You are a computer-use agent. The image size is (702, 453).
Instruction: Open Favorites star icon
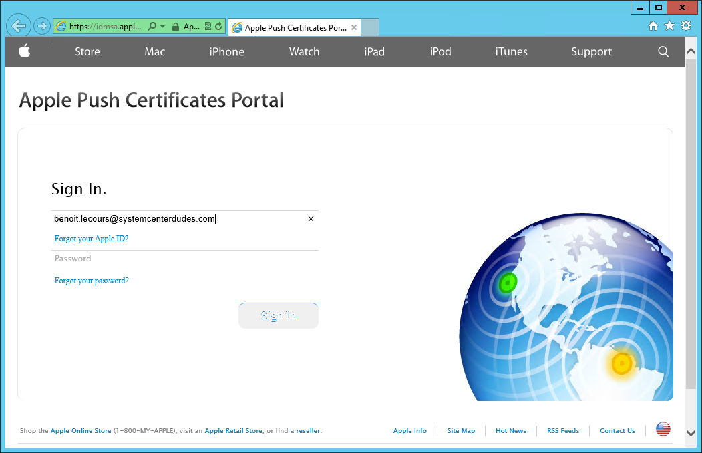coord(669,26)
